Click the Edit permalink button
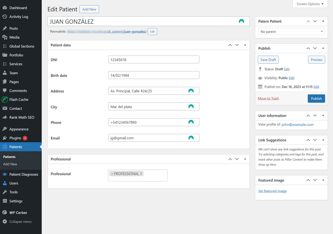This screenshot has width=333, height=234. (x=152, y=32)
